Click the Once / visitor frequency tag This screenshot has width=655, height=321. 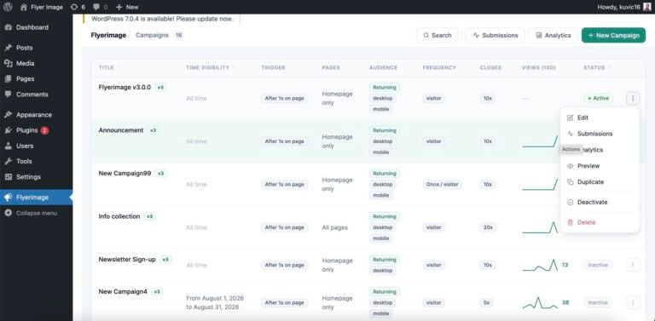443,184
